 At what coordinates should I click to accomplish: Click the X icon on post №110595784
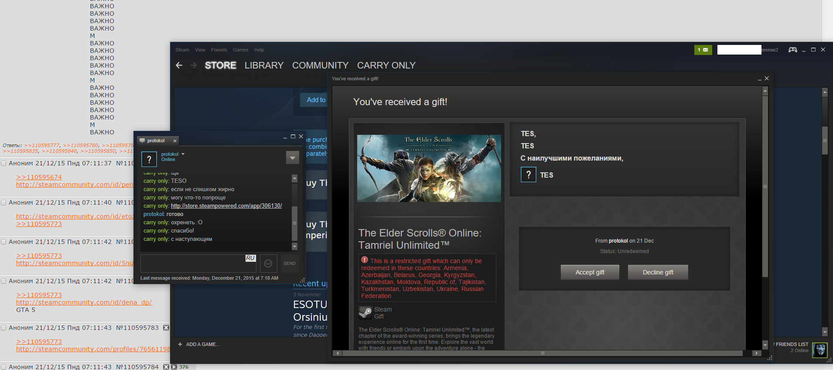tap(166, 367)
